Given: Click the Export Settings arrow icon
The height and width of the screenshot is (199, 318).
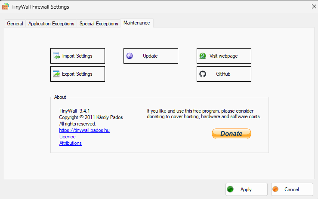Looking at the screenshot, I should pos(56,74).
